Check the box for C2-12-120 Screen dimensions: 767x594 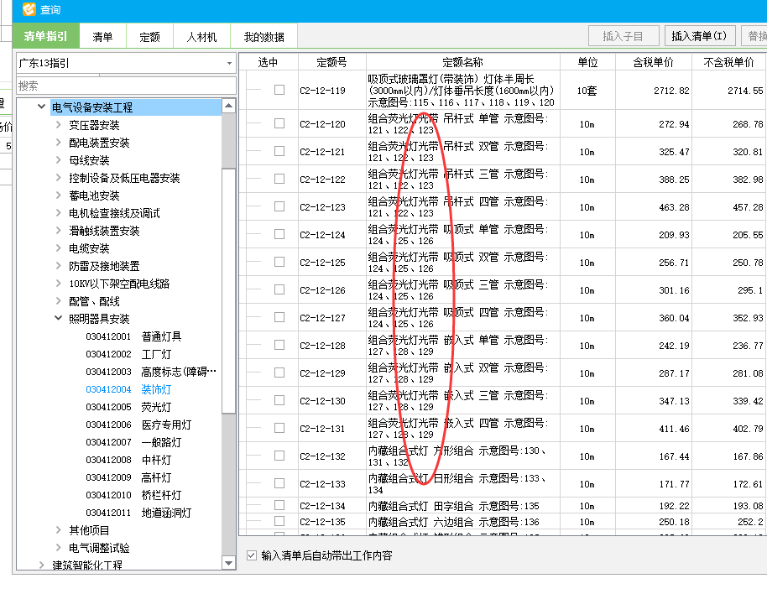pos(279,123)
